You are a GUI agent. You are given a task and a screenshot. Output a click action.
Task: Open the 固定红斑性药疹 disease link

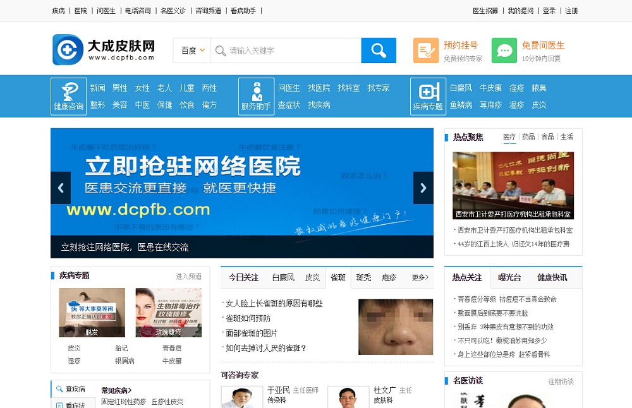pos(123,402)
